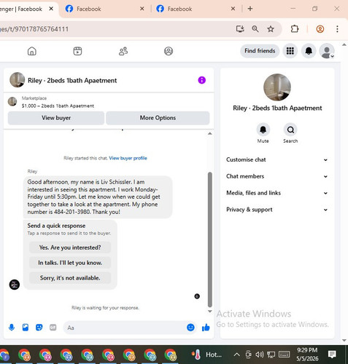
Task: Open touch keyboard tray icon
Action: [x=284, y=355]
